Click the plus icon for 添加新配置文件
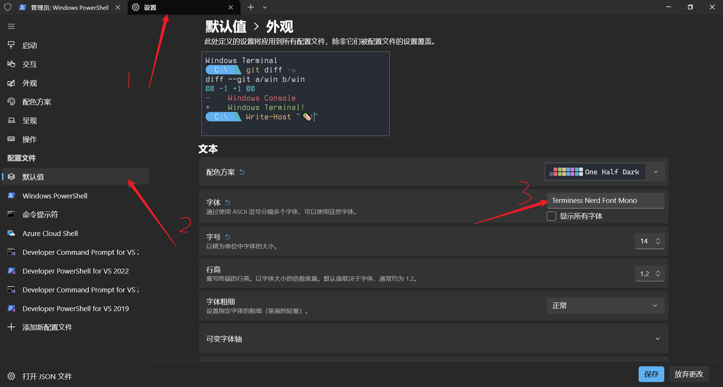 point(11,327)
